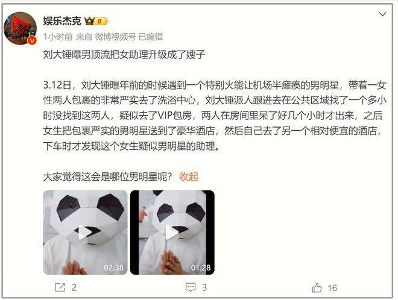This screenshot has width=398, height=300.
Task: Click the like count 16
Action: point(332,288)
